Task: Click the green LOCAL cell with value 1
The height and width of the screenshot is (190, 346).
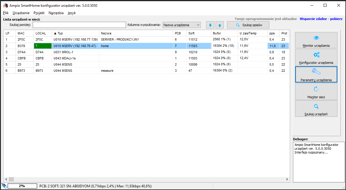Action: pos(43,46)
